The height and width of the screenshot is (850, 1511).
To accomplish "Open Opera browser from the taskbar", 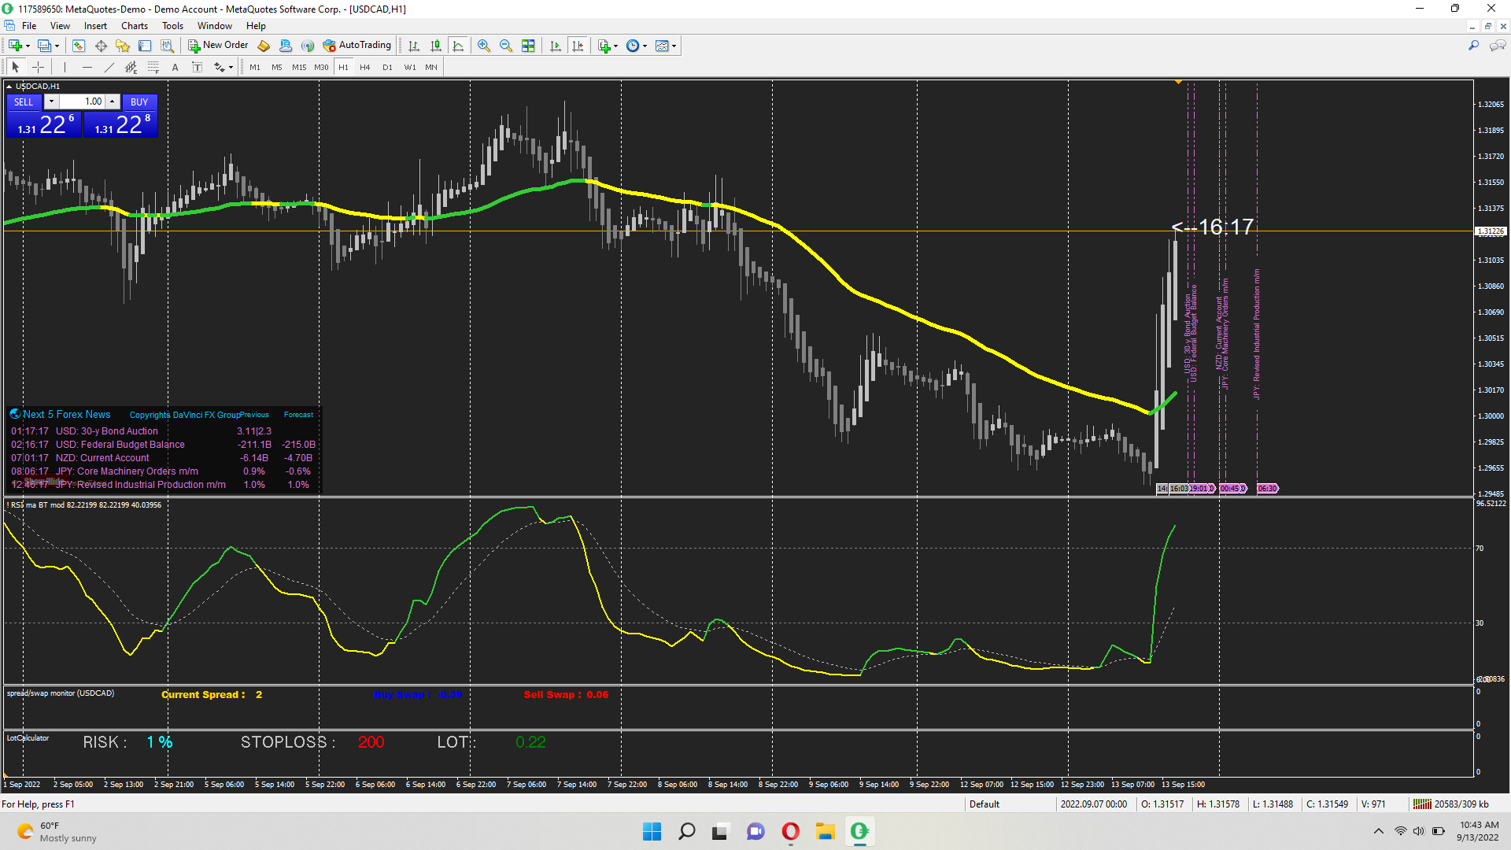I will point(790,831).
